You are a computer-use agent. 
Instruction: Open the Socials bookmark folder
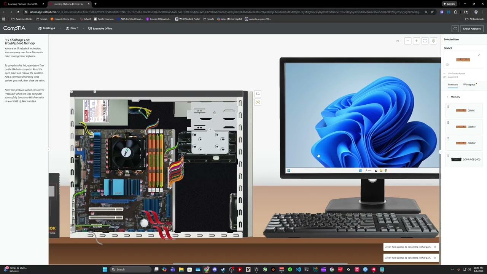point(41,19)
